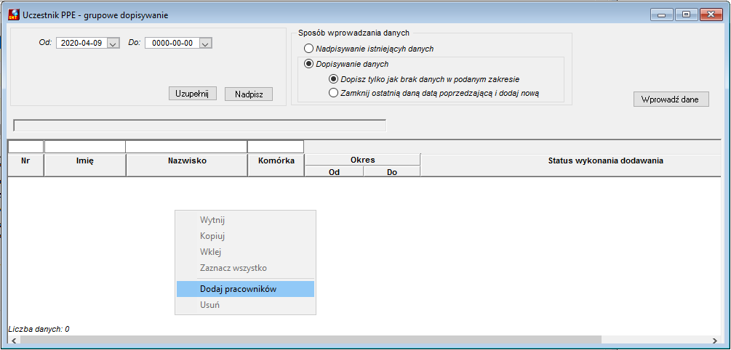Click the 'Wprowadź dane' button
Screen dimensions: 731x350
tap(671, 99)
